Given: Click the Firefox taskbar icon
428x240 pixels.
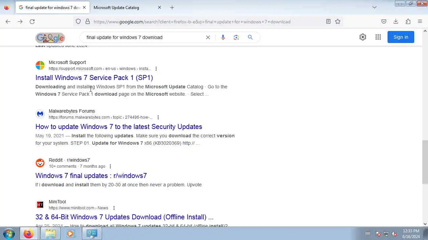Looking at the screenshot, I should [28, 234].
